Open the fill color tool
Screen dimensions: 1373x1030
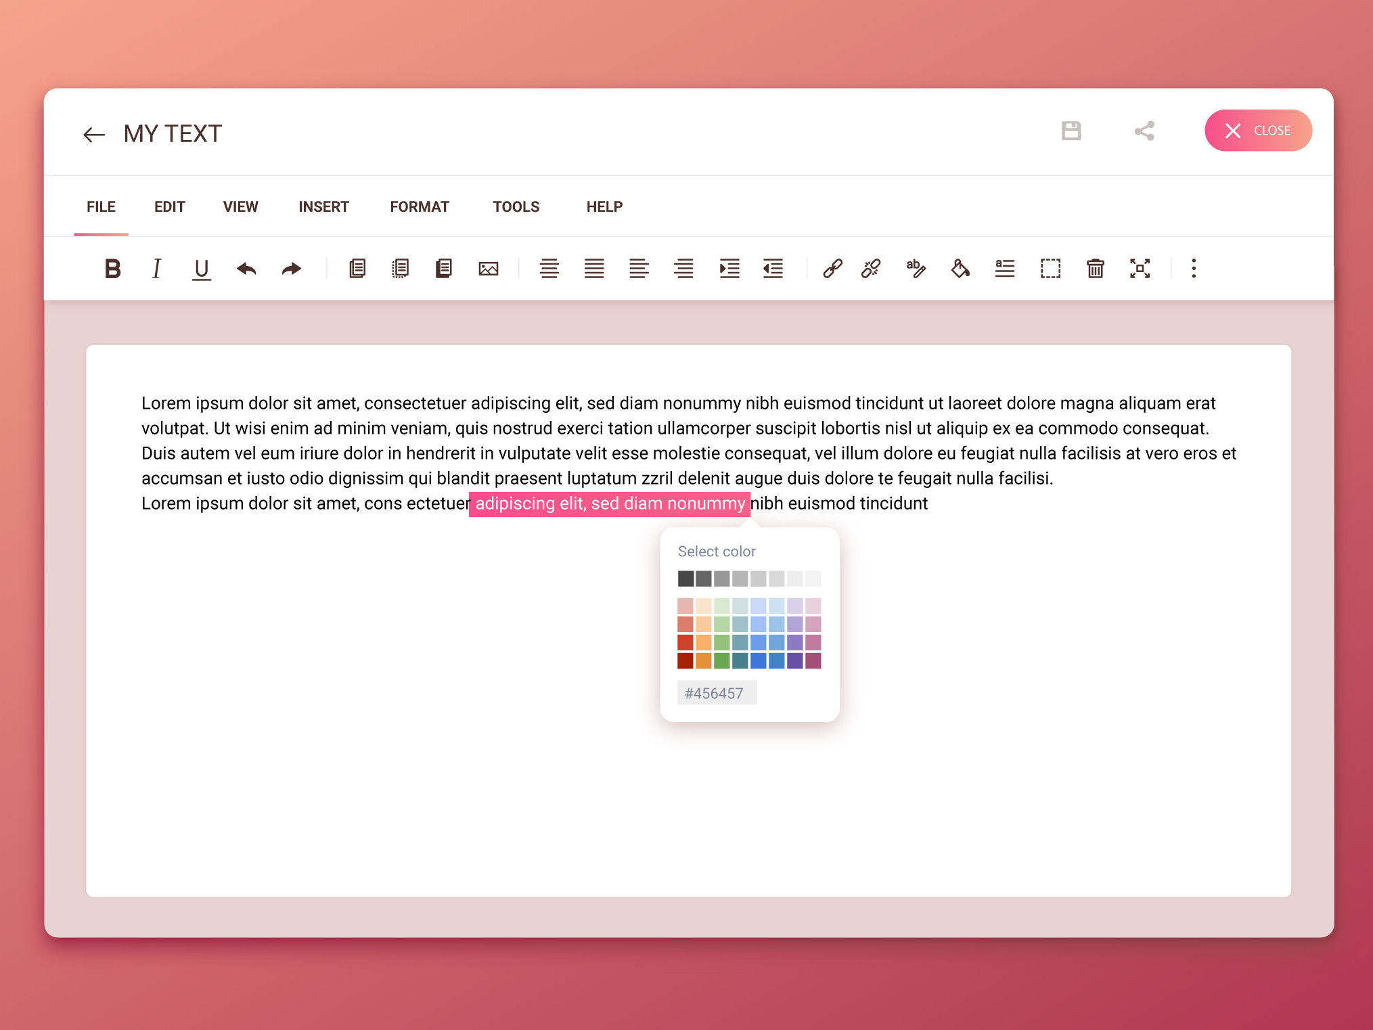[x=961, y=269]
